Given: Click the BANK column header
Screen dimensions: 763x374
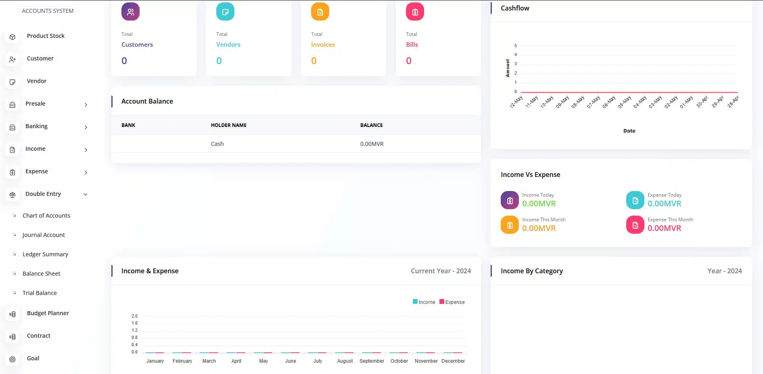Looking at the screenshot, I should click(128, 125).
